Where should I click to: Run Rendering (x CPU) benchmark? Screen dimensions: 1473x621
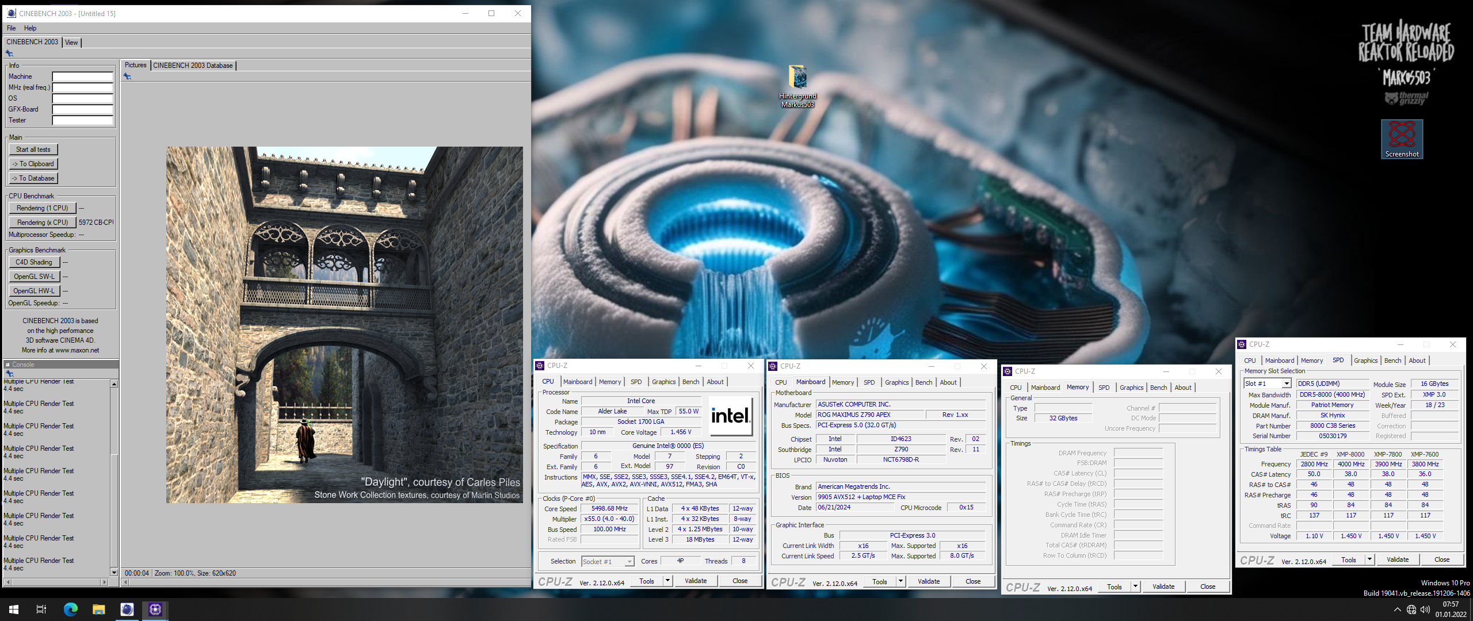coord(43,223)
